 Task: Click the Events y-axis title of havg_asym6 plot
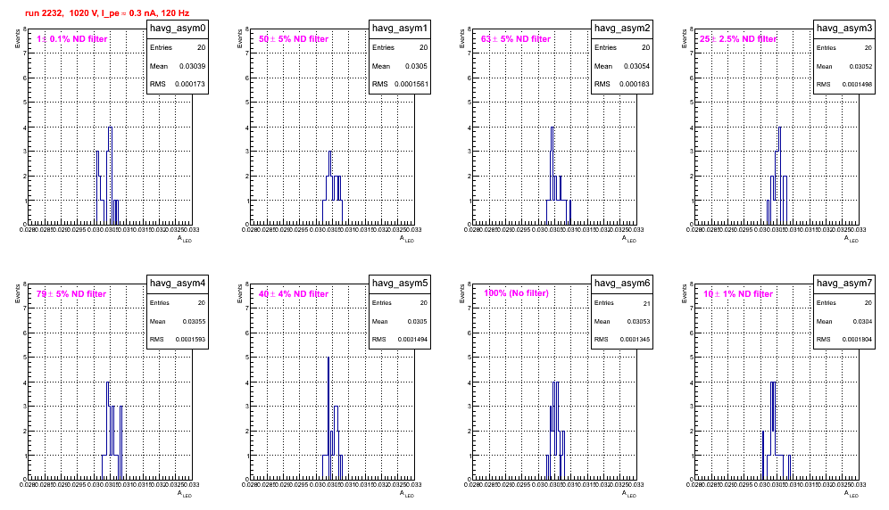pyautogui.click(x=461, y=293)
